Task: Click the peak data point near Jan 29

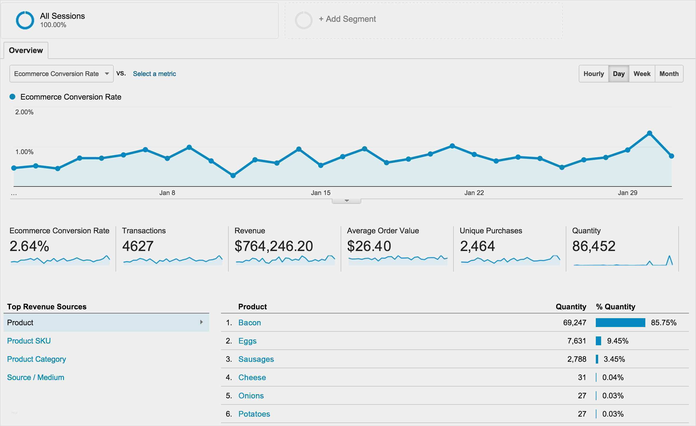Action: coord(649,133)
